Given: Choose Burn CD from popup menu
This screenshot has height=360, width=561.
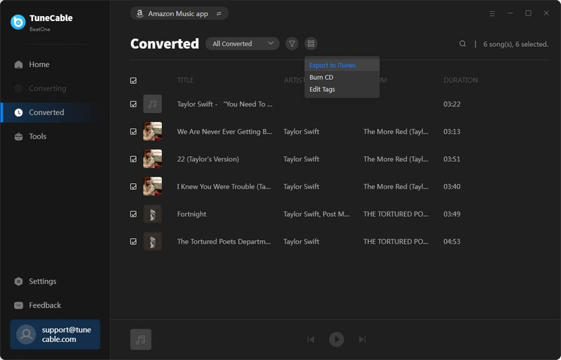Looking at the screenshot, I should coord(342,77).
